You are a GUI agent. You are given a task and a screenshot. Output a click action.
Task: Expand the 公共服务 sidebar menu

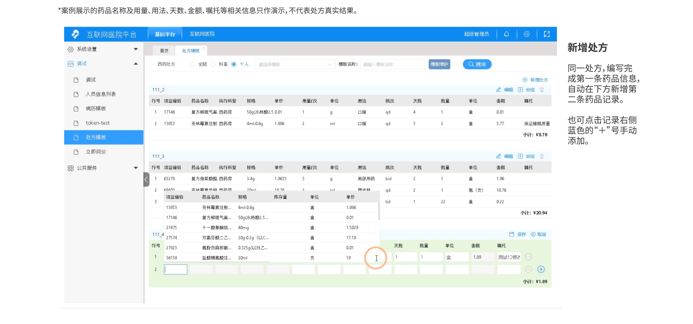coord(104,168)
